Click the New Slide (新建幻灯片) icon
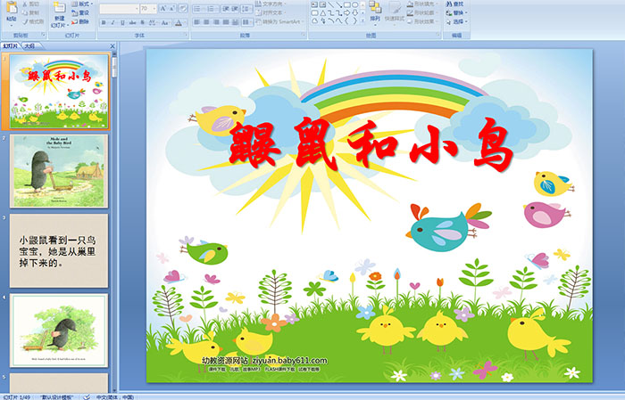This screenshot has width=625, height=400. [x=60, y=7]
